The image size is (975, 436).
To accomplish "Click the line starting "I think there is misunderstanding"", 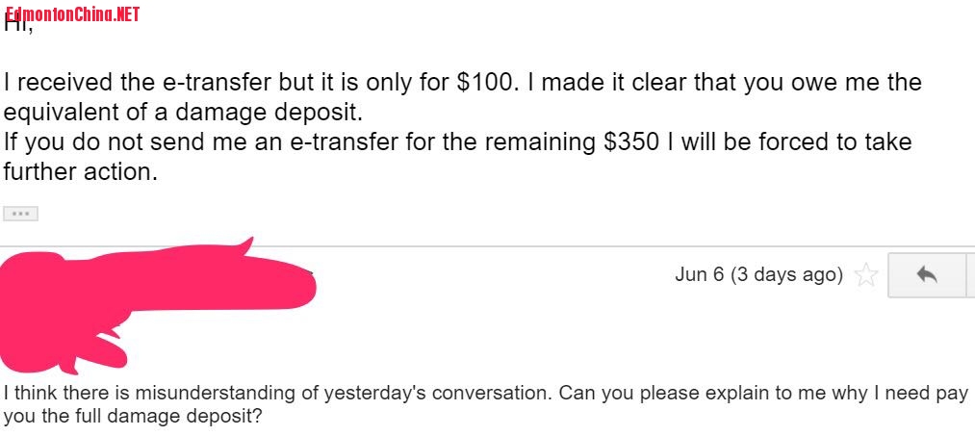I will click(481, 395).
